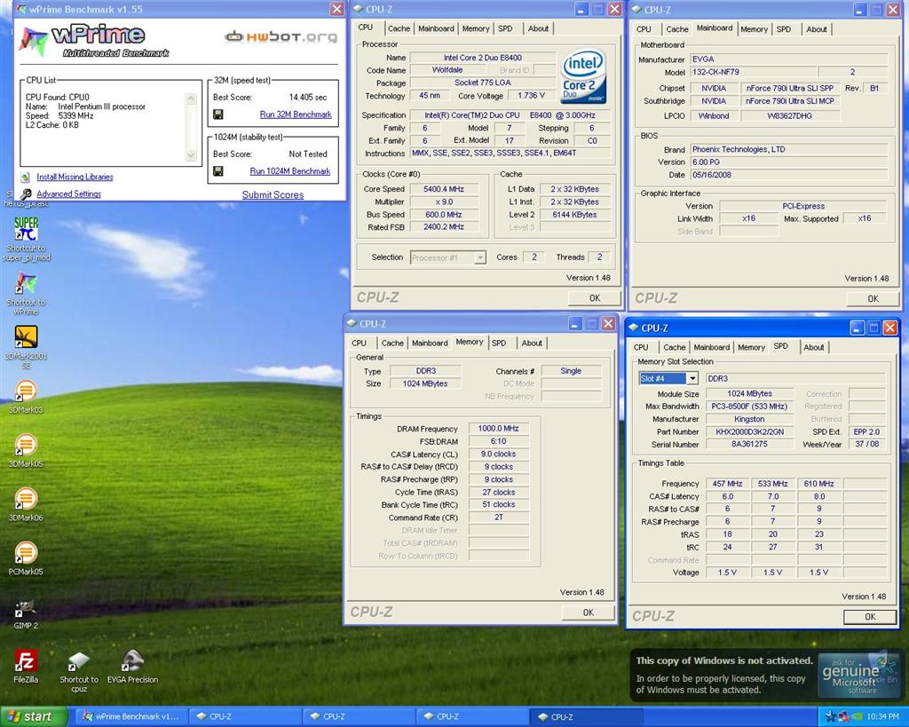Open About tab in the Mainboard window
The width and height of the screenshot is (909, 727).
pyautogui.click(x=817, y=29)
